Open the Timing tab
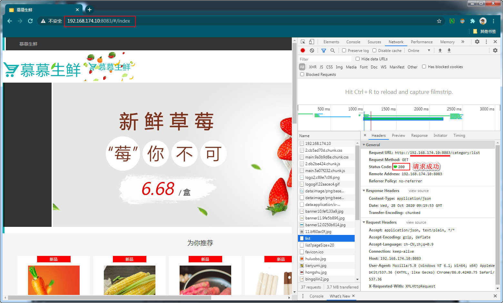503x303 pixels. (459, 136)
